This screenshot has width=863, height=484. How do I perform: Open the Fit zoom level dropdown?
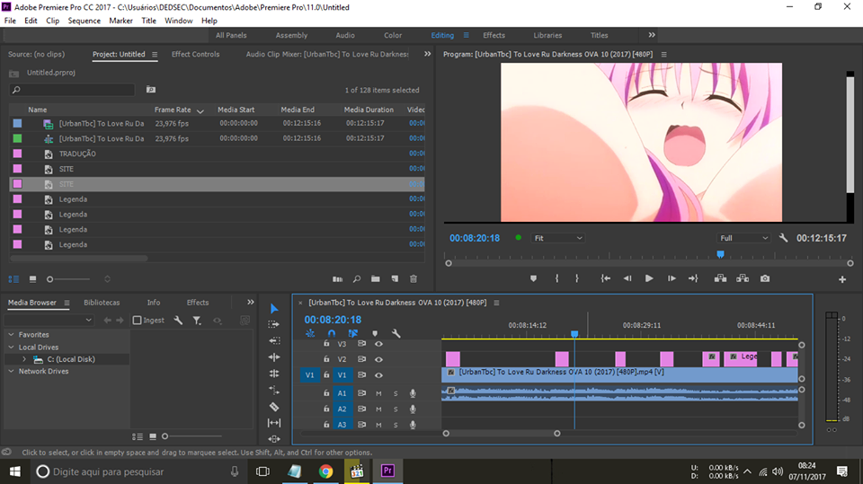[557, 238]
